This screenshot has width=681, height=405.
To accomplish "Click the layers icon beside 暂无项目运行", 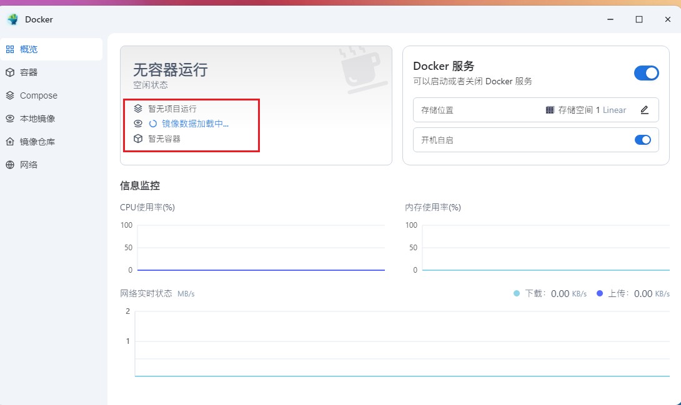I will click(138, 109).
